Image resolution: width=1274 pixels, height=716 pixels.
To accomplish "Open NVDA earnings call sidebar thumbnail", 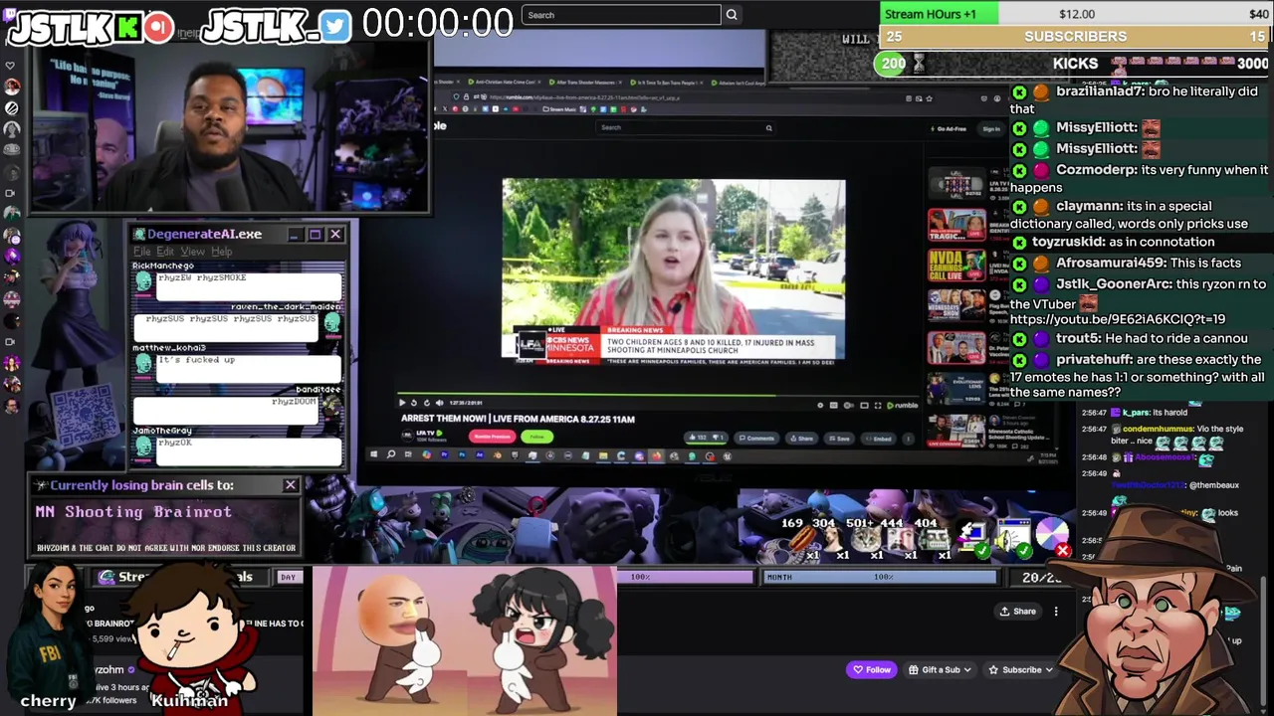I will [956, 266].
